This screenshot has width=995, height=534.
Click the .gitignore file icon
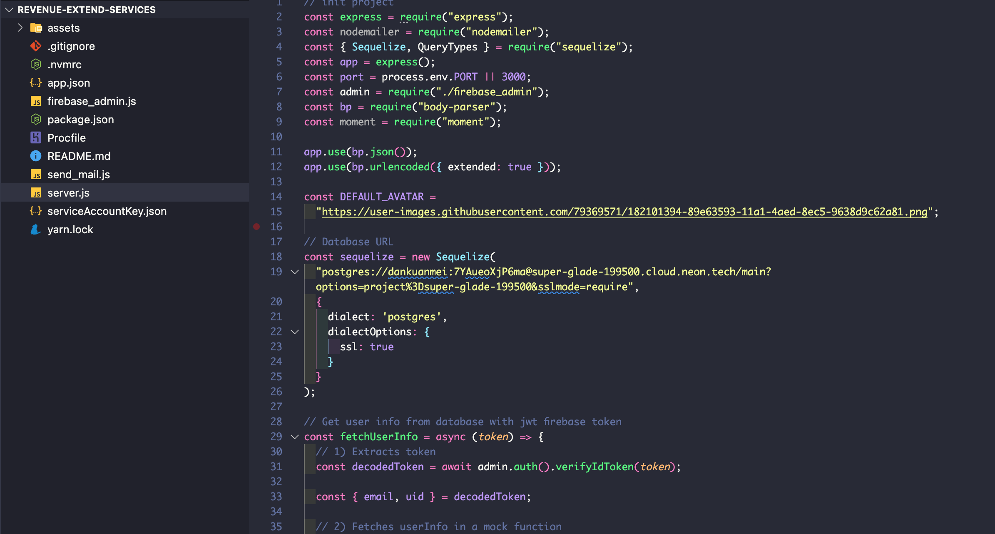pos(37,46)
